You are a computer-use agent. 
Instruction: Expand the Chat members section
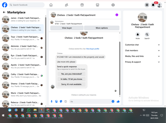tap(142, 51)
